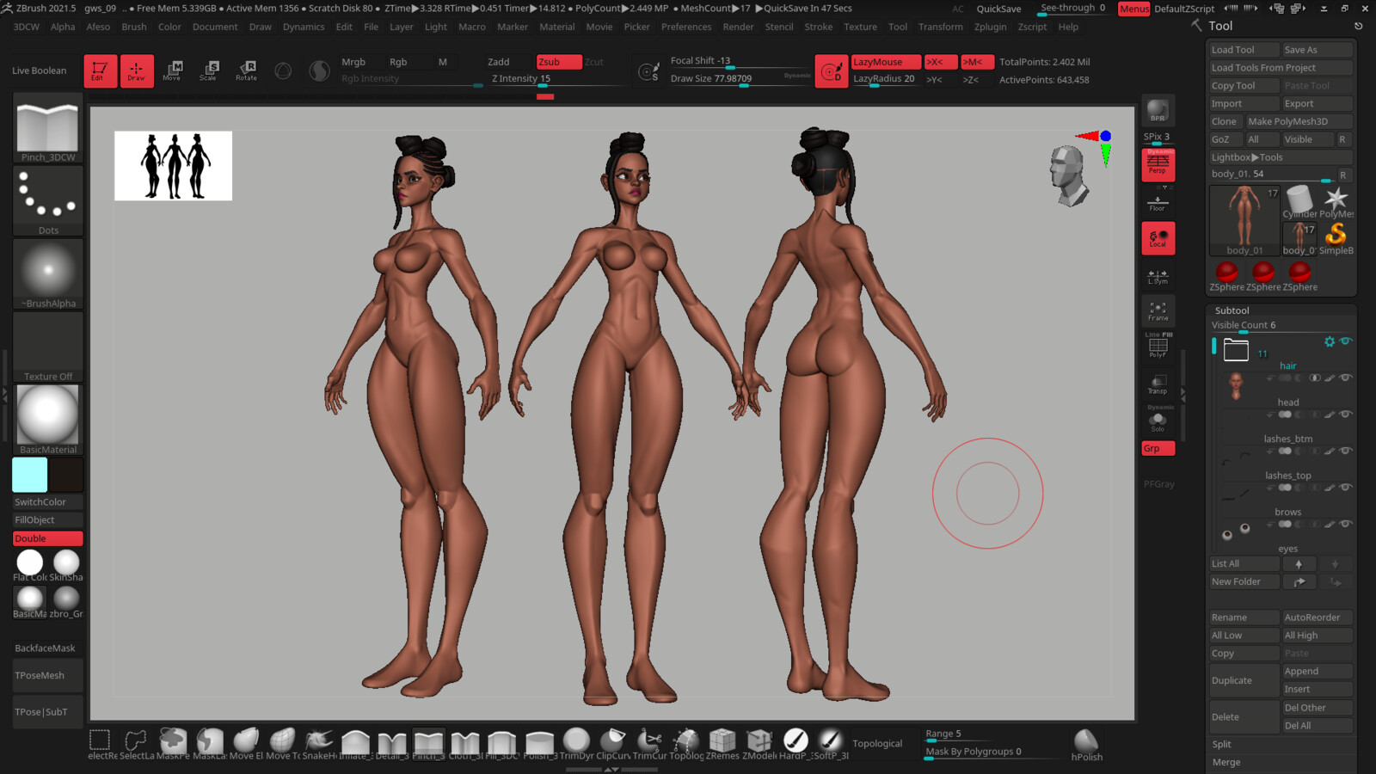Toggle Solo mode
The height and width of the screenshot is (774, 1376).
click(1158, 421)
